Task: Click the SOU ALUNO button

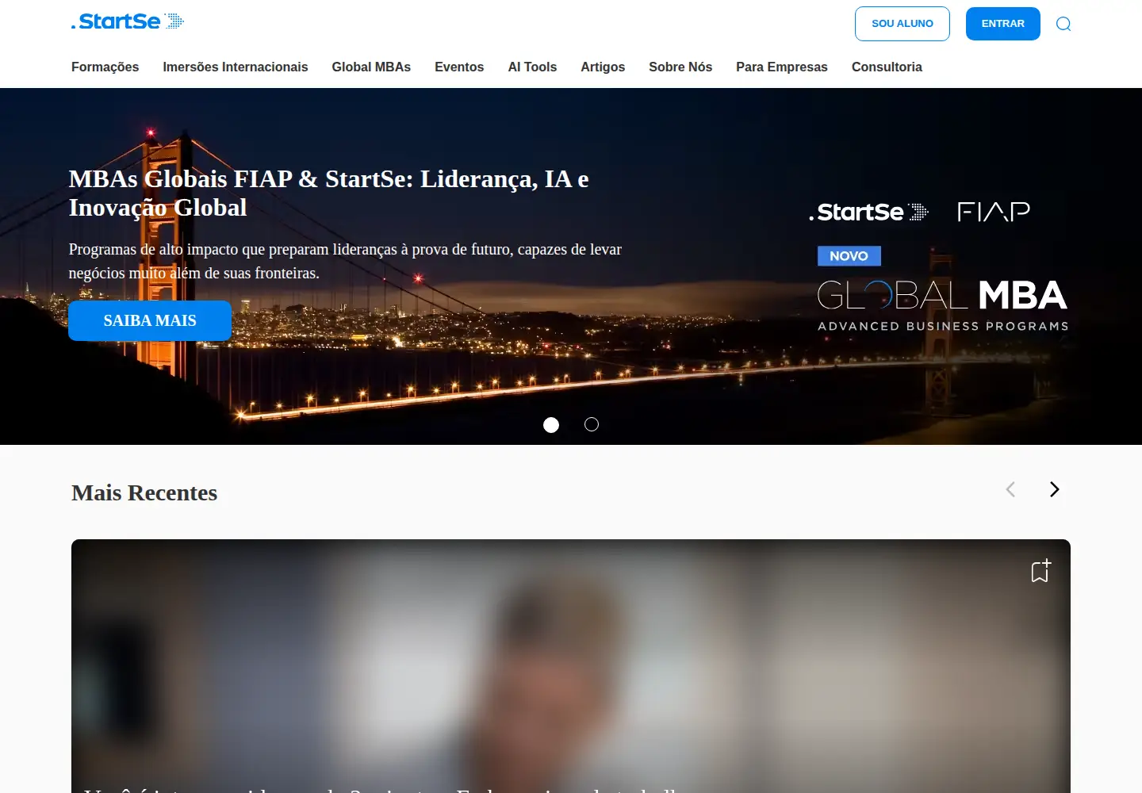Action: pos(902,24)
